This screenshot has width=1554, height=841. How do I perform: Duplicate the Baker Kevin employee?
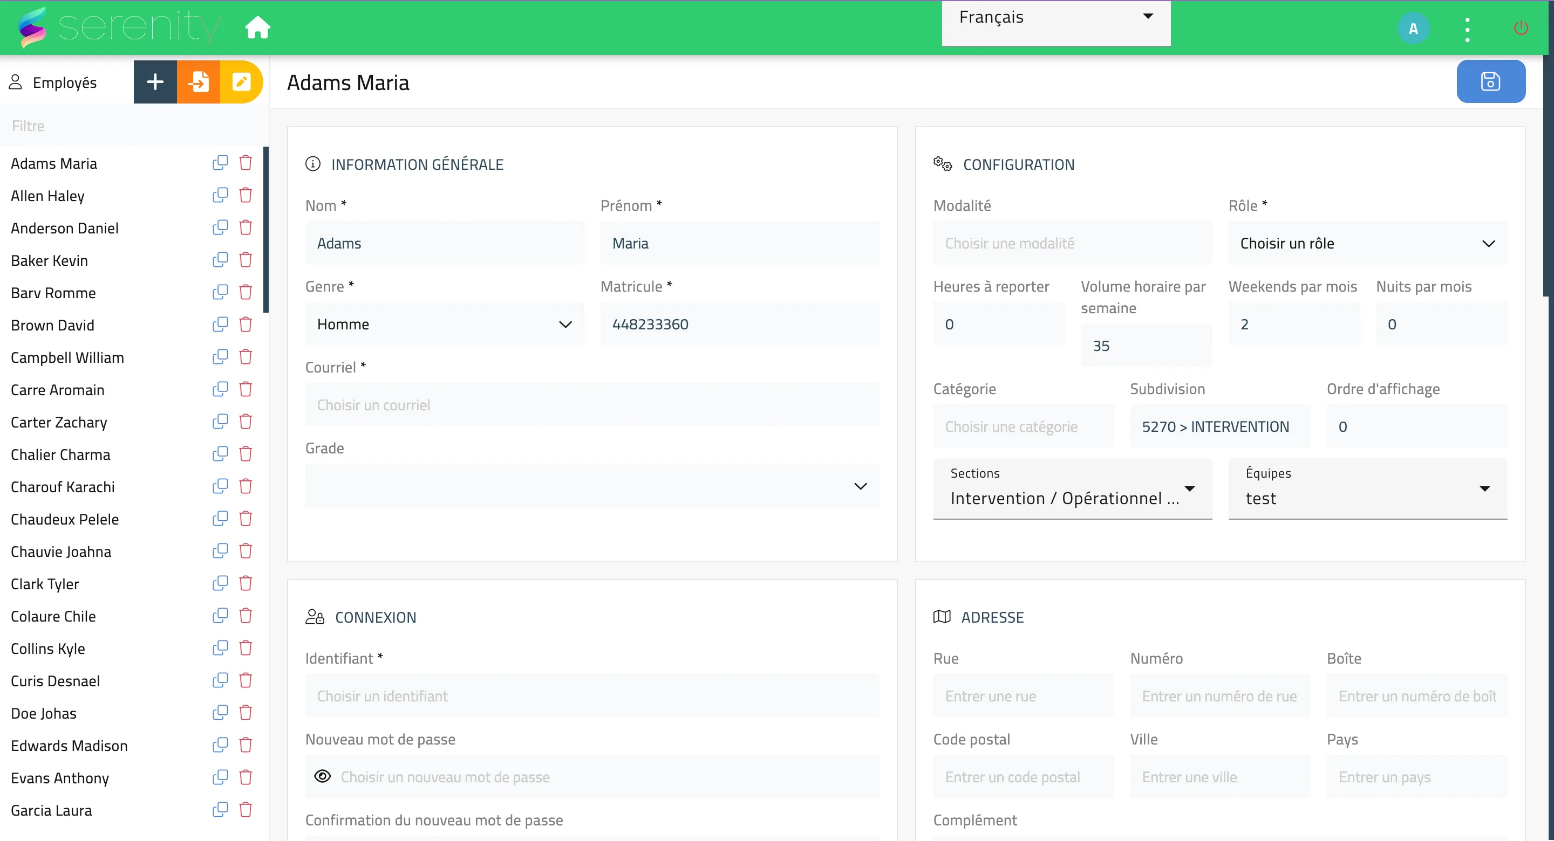coord(220,260)
